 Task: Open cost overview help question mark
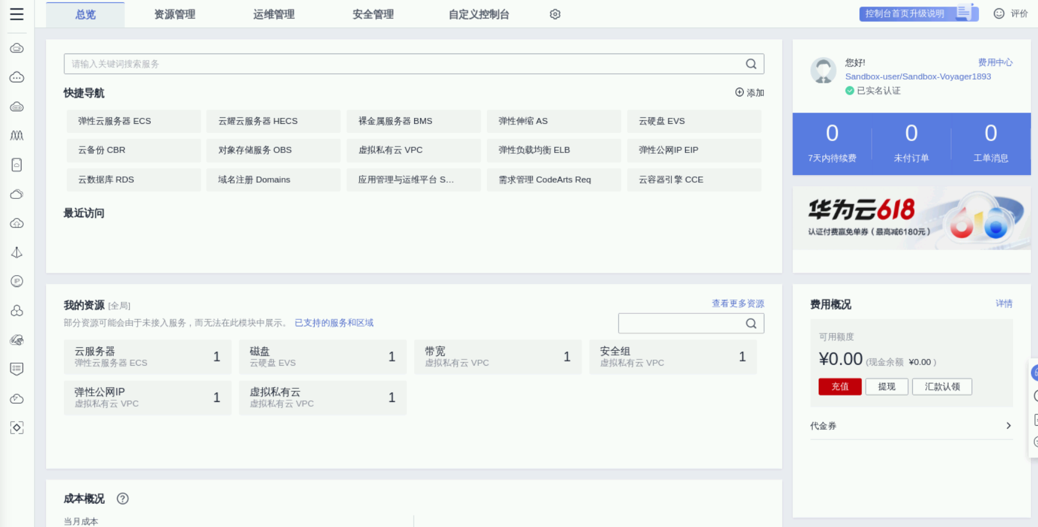pos(123,499)
